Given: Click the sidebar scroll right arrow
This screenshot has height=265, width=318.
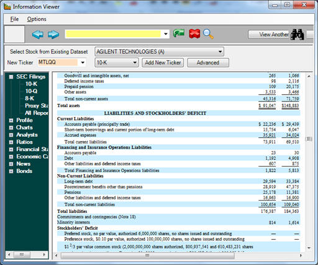Looking at the screenshot, I should [44, 254].
